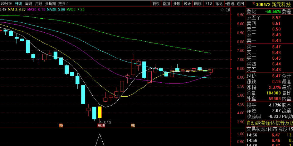The width and height of the screenshot is (293, 146).
Task: Open F10 company information
Action: [208, 3]
